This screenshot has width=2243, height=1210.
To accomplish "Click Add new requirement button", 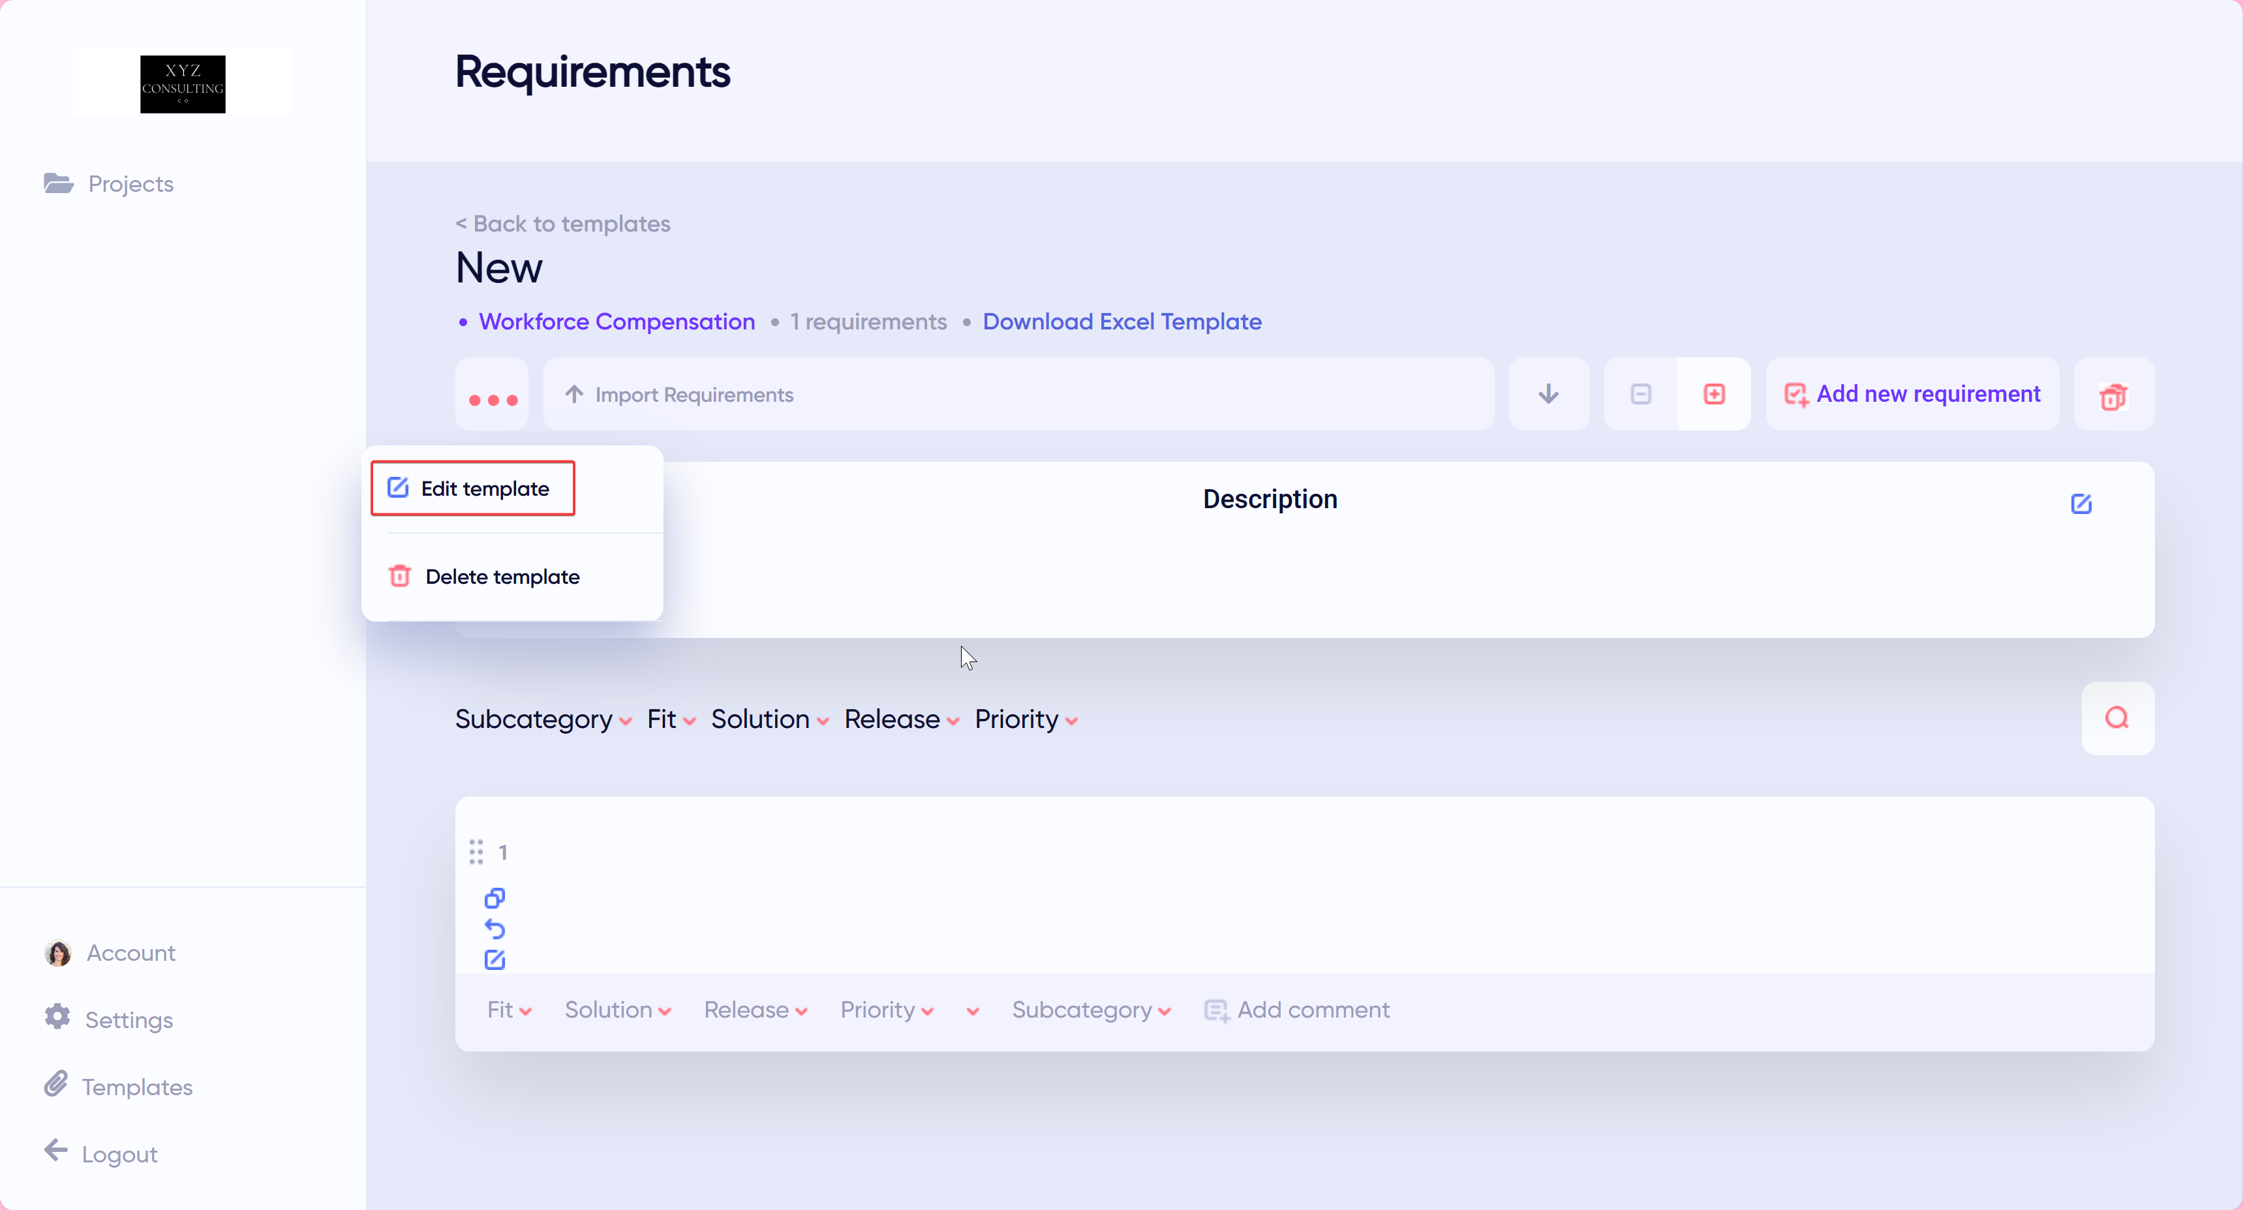I will point(1912,395).
